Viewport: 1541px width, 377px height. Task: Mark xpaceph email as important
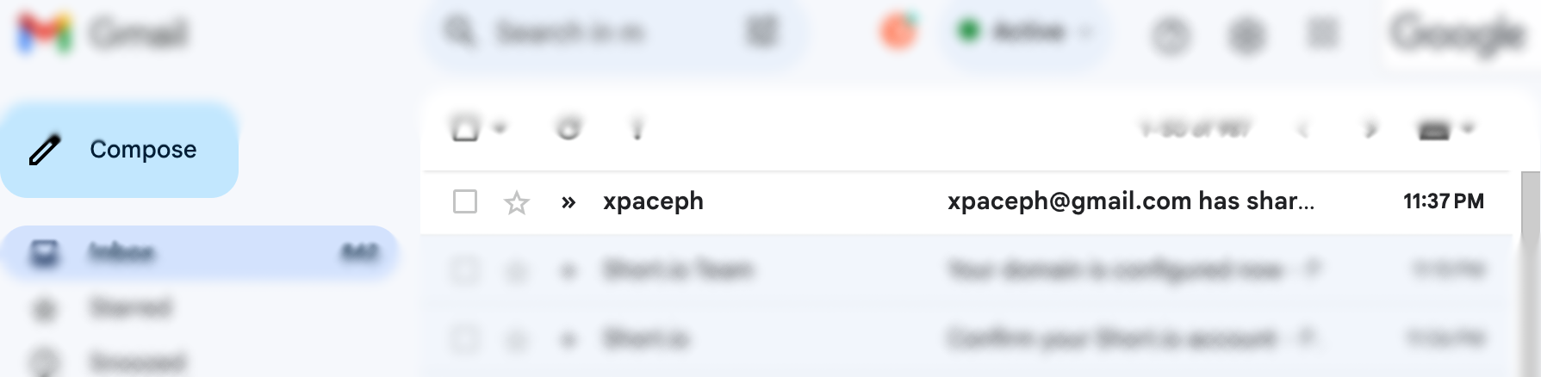tap(569, 202)
